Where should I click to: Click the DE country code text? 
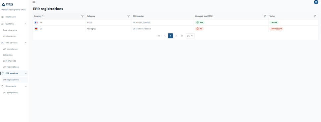(41, 29)
